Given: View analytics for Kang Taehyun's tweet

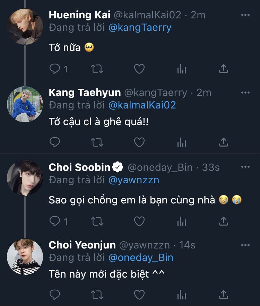Looking at the screenshot, I should (182, 142).
